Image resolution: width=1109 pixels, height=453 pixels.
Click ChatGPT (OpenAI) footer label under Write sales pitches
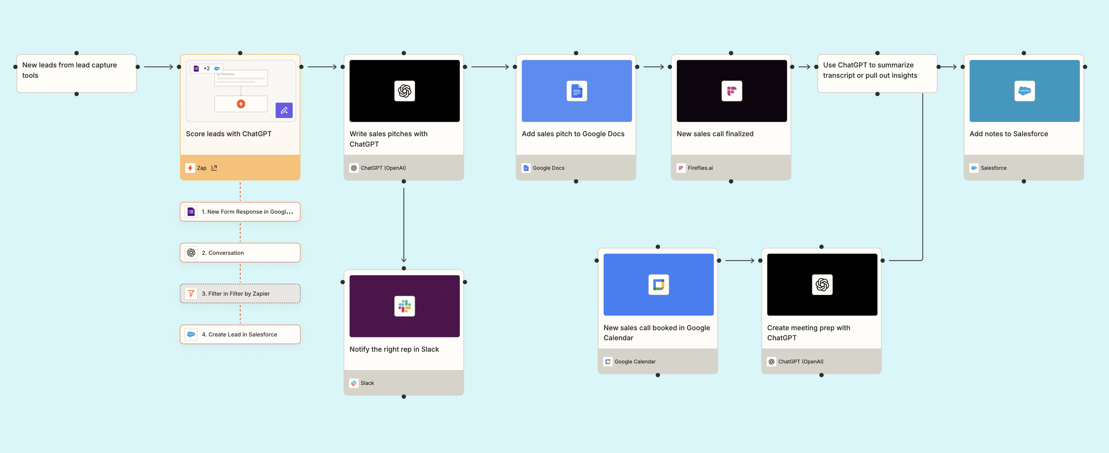click(x=383, y=168)
